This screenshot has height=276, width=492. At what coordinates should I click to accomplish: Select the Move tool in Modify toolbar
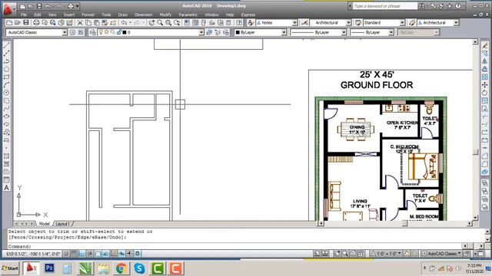[485, 85]
